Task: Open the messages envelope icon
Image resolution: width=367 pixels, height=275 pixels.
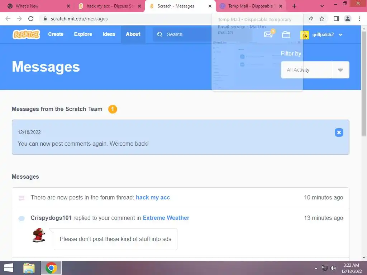Action: tap(268, 35)
